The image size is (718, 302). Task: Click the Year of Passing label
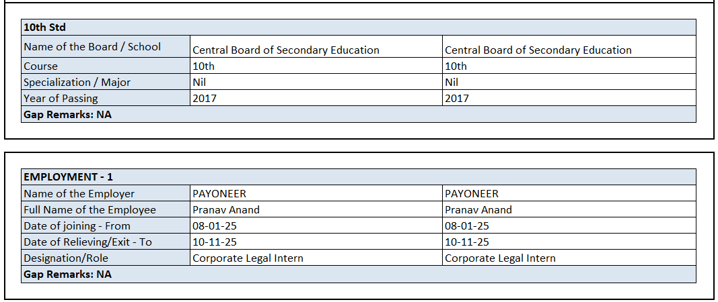click(61, 99)
